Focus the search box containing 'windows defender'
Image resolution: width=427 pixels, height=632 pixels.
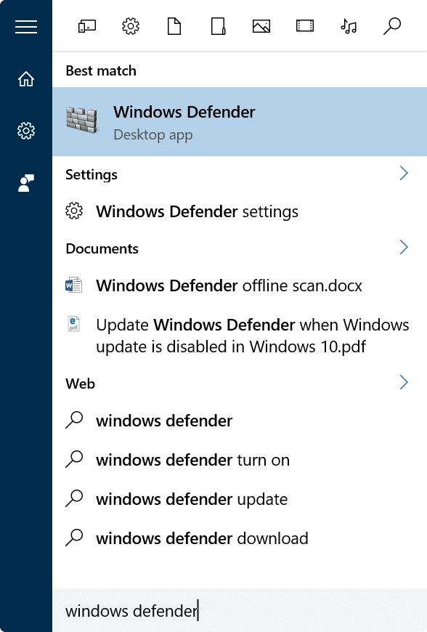coord(240,611)
